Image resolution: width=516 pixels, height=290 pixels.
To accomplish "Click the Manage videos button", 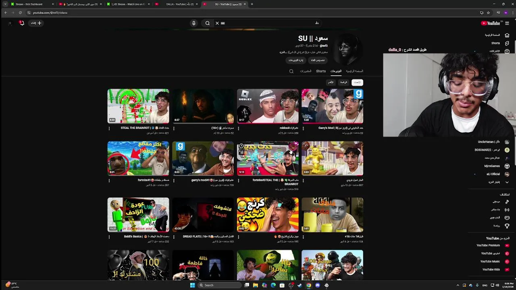I will [x=296, y=60].
